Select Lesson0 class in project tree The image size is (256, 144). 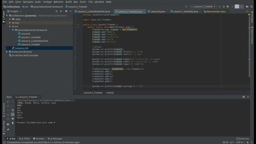(26, 34)
